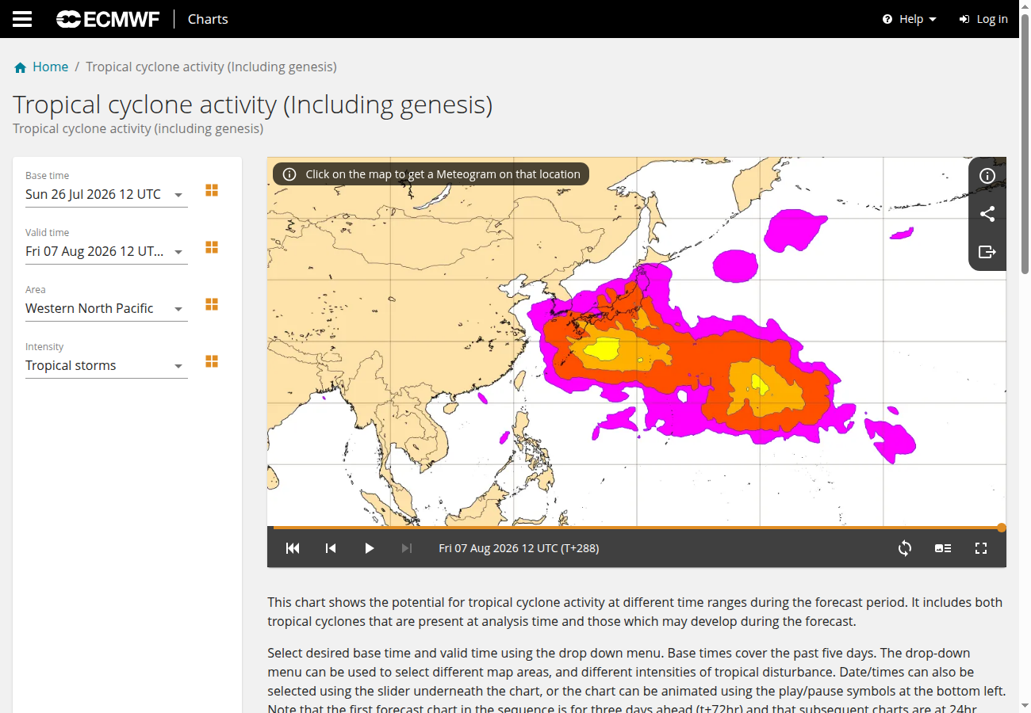Image resolution: width=1031 pixels, height=713 pixels.
Task: Open the Intensity dropdown Tropical storms
Action: [106, 365]
